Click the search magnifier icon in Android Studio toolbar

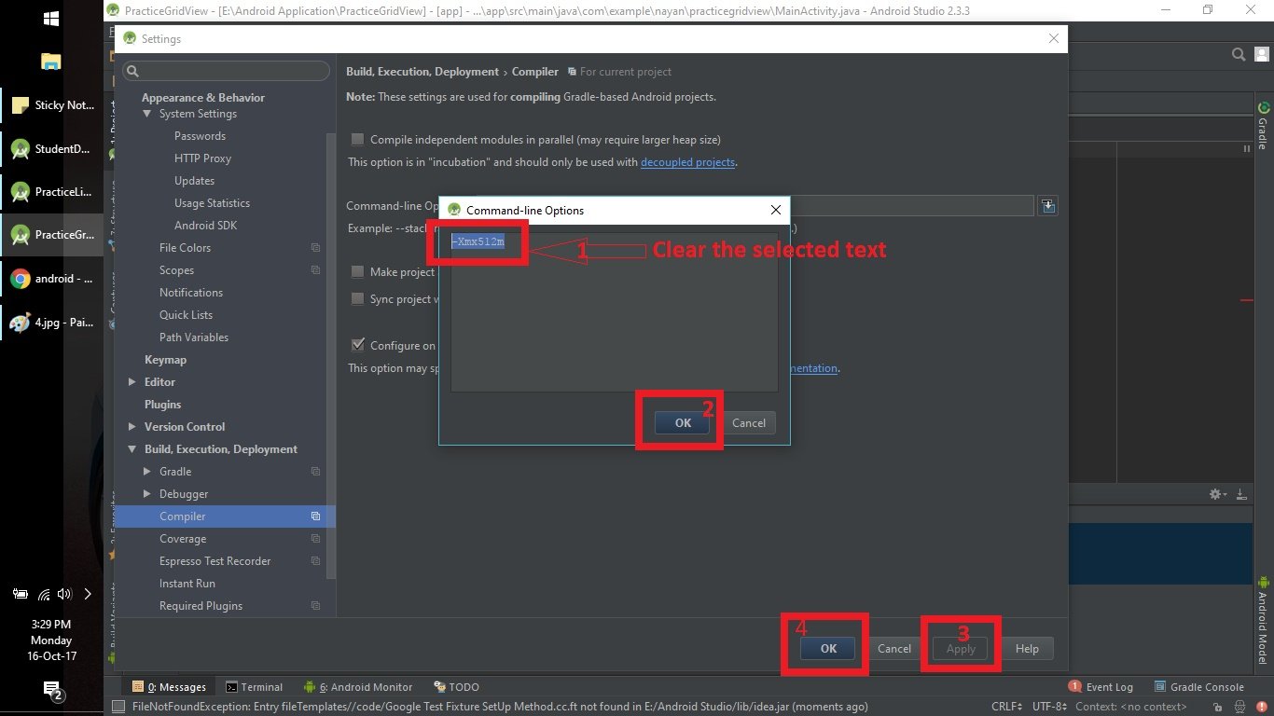1239,55
